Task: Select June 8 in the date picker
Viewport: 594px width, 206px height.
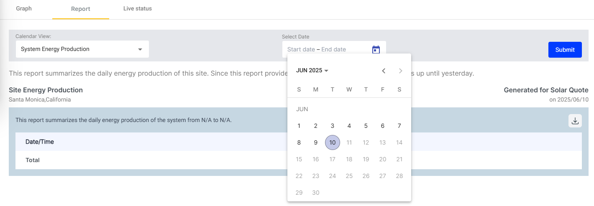Action: pyautogui.click(x=299, y=142)
